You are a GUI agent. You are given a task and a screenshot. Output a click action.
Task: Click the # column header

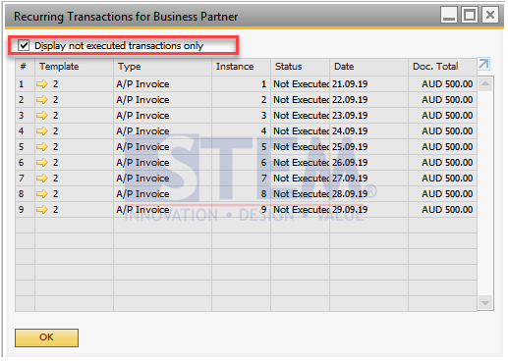point(25,67)
